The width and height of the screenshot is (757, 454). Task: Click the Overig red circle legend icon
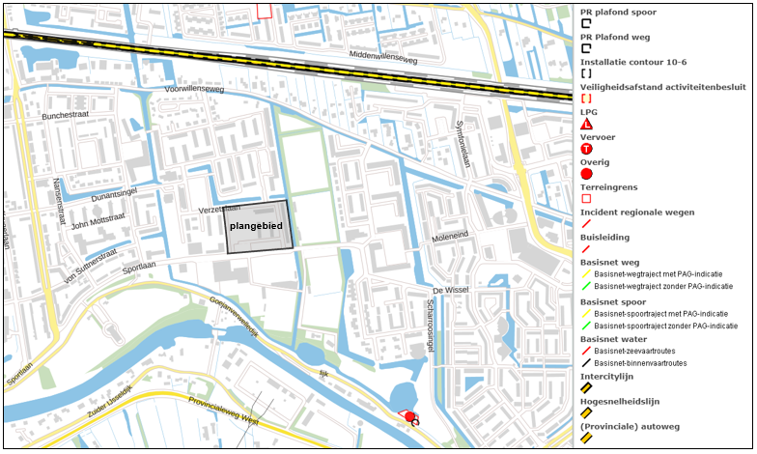click(x=587, y=174)
